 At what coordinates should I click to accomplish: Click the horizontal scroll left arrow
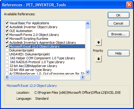click(x=7, y=77)
